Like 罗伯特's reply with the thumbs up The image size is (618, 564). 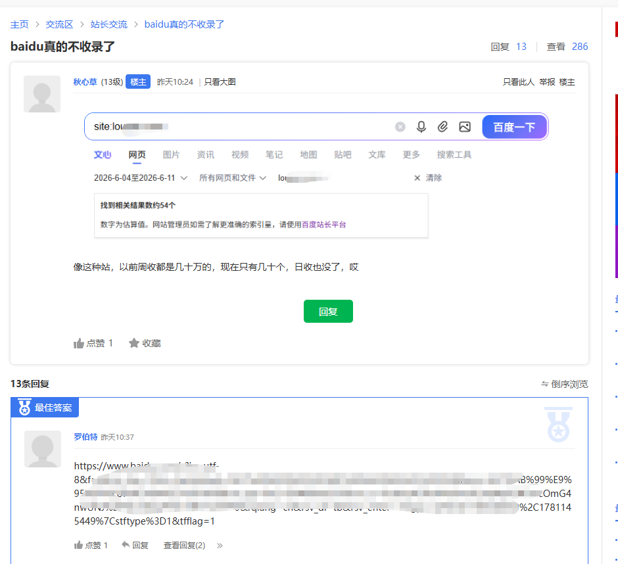[x=91, y=545]
